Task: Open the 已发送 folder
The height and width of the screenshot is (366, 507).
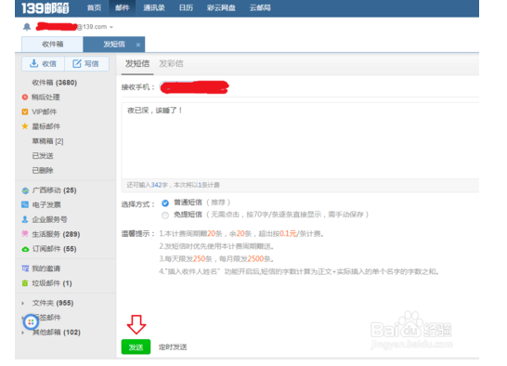Action: 43,156
